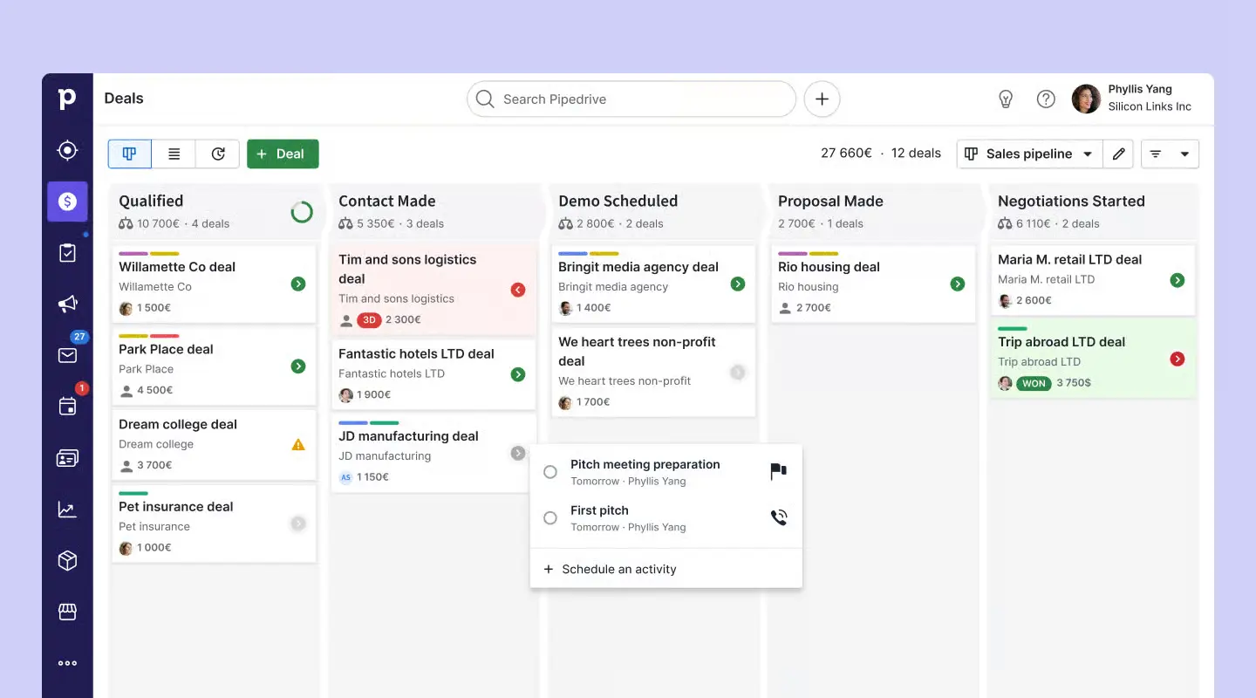
Task: Click the color labels on Park Place deal
Action: 148,335
